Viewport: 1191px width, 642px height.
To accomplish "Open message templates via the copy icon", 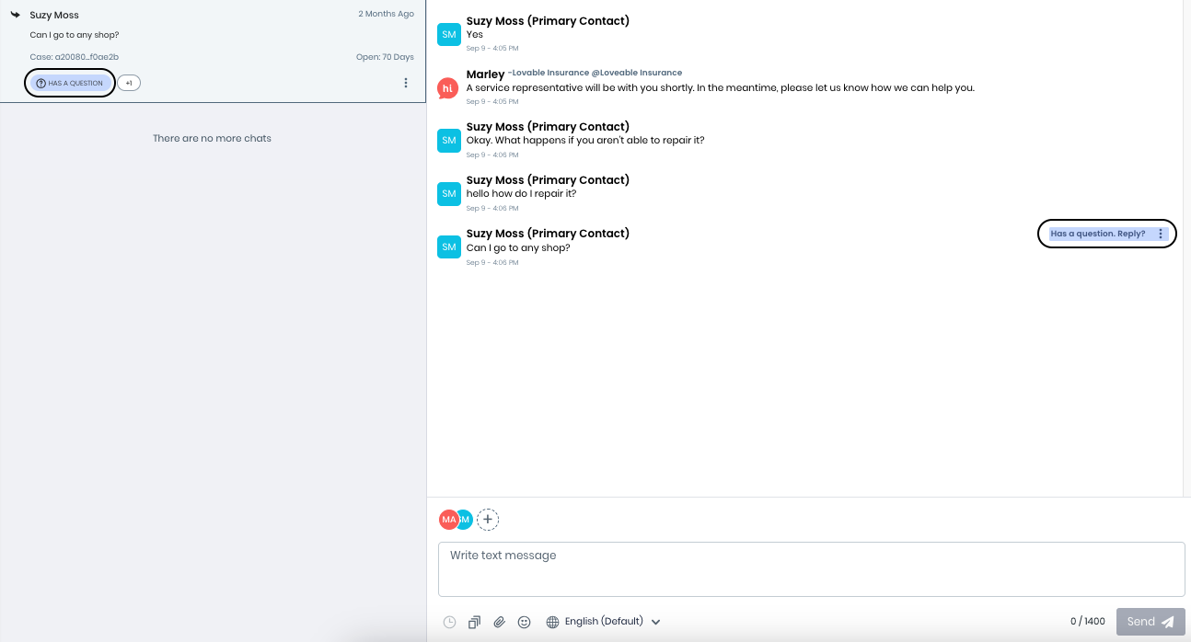I will point(474,622).
